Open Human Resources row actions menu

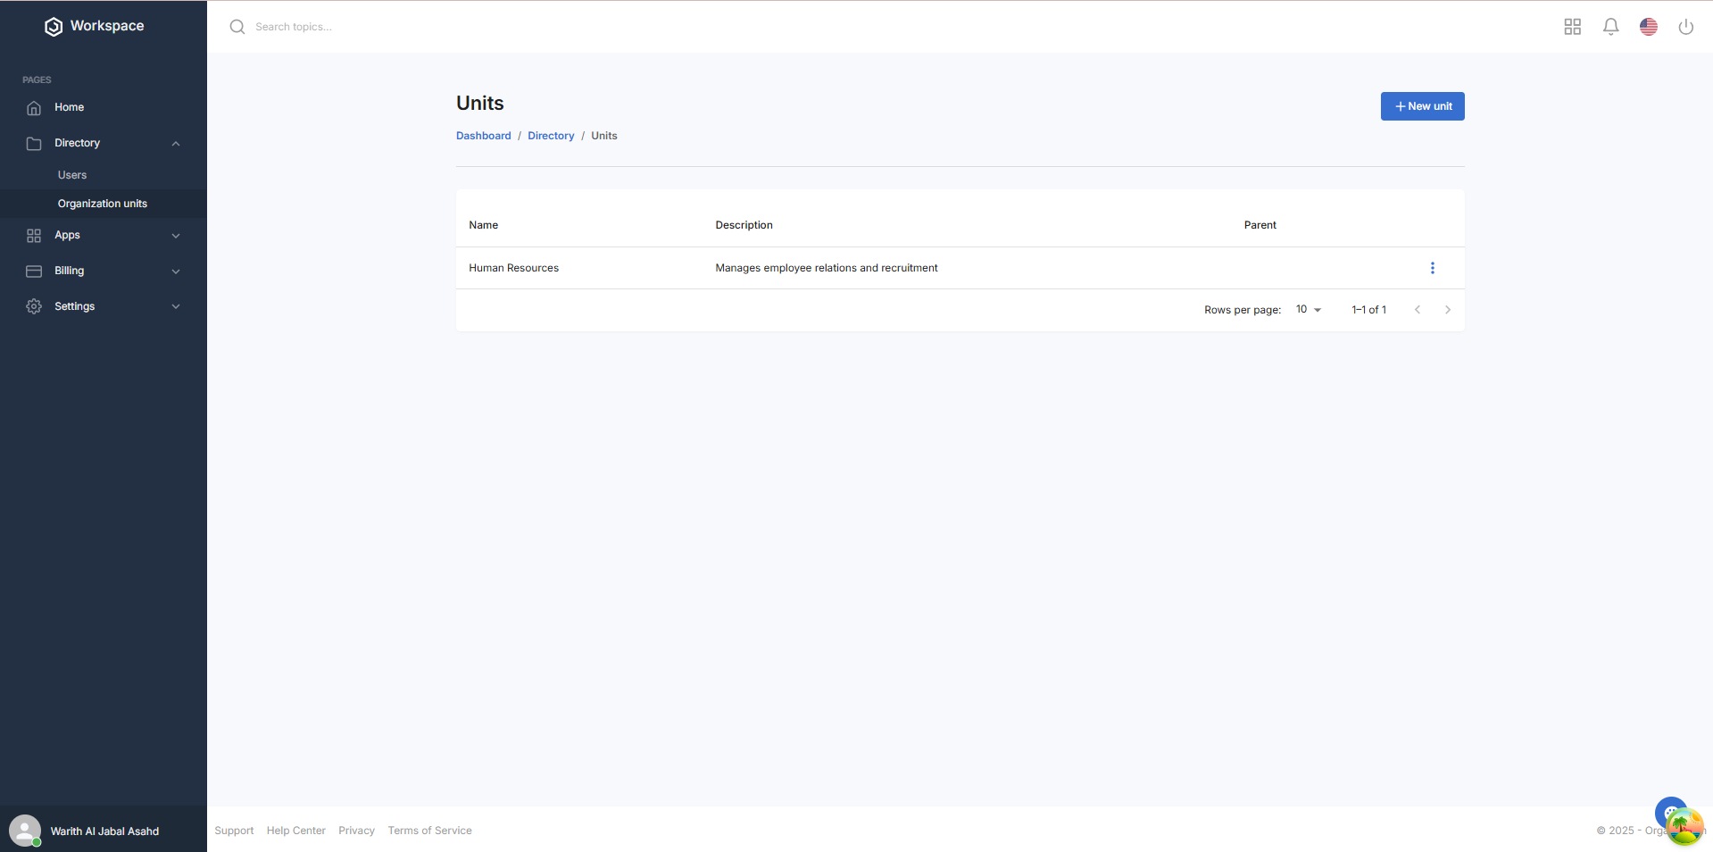click(1432, 268)
